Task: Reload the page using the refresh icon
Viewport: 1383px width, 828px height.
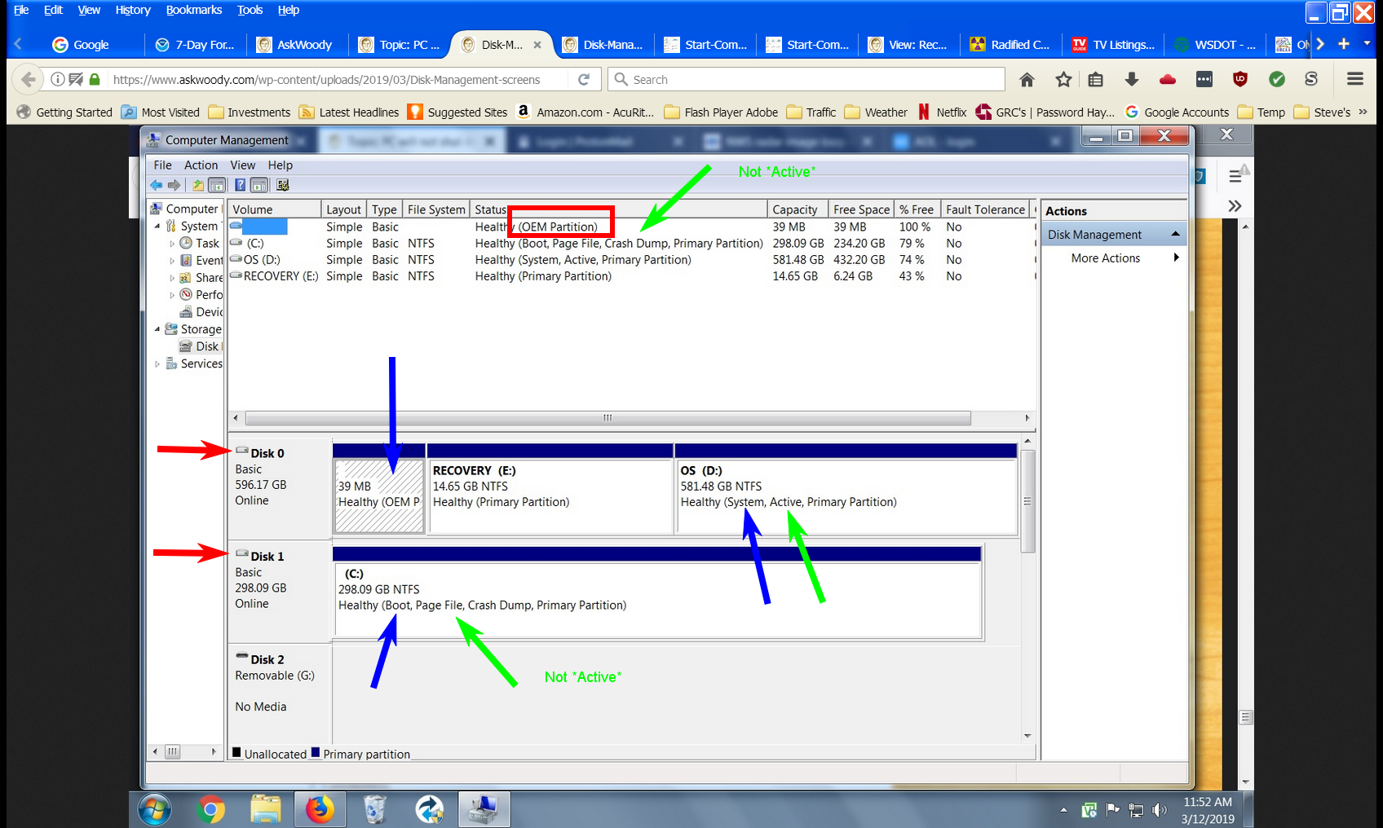Action: coord(584,79)
